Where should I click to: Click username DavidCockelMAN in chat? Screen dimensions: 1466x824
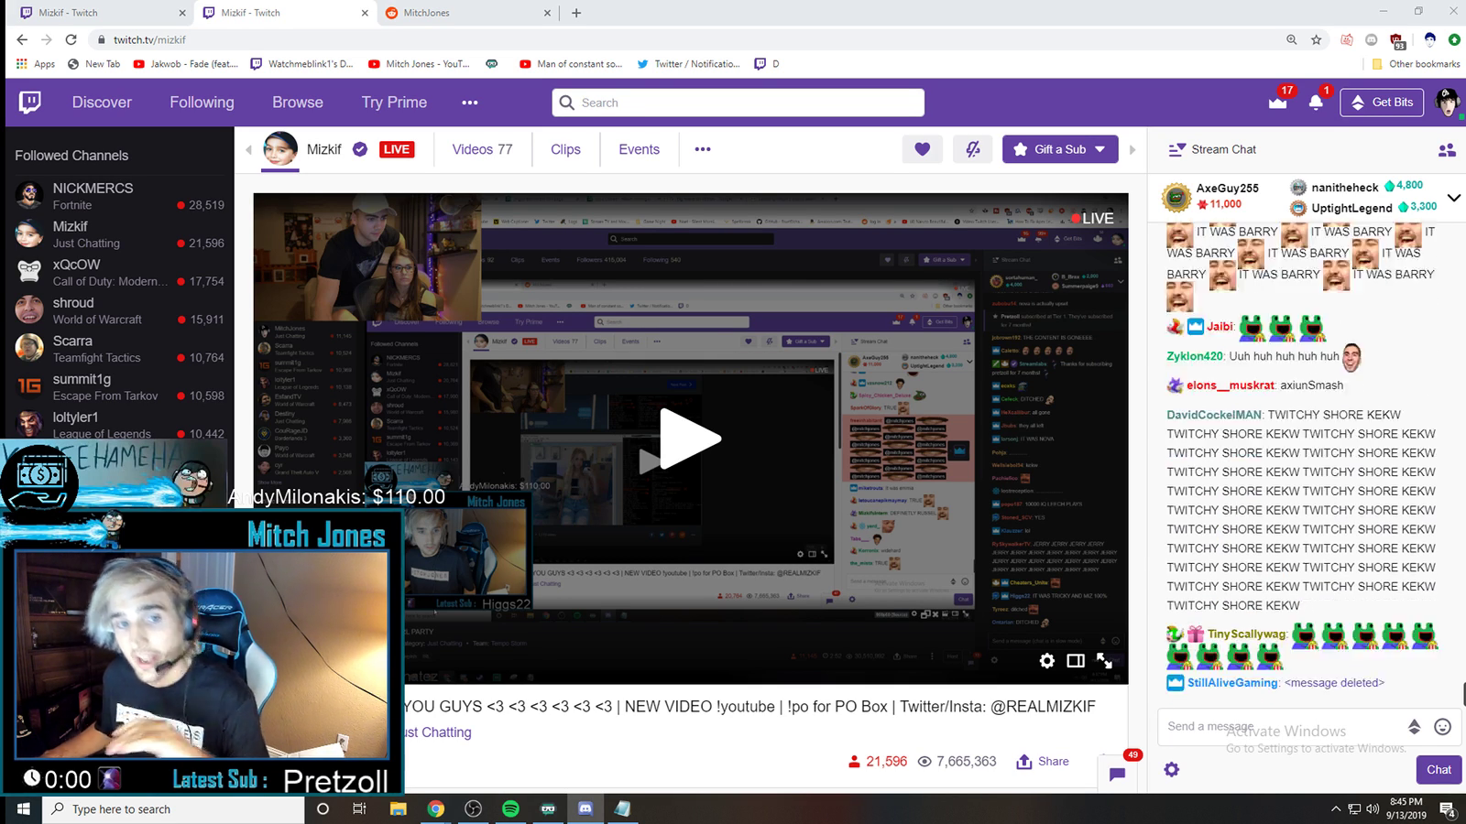[x=1214, y=415]
